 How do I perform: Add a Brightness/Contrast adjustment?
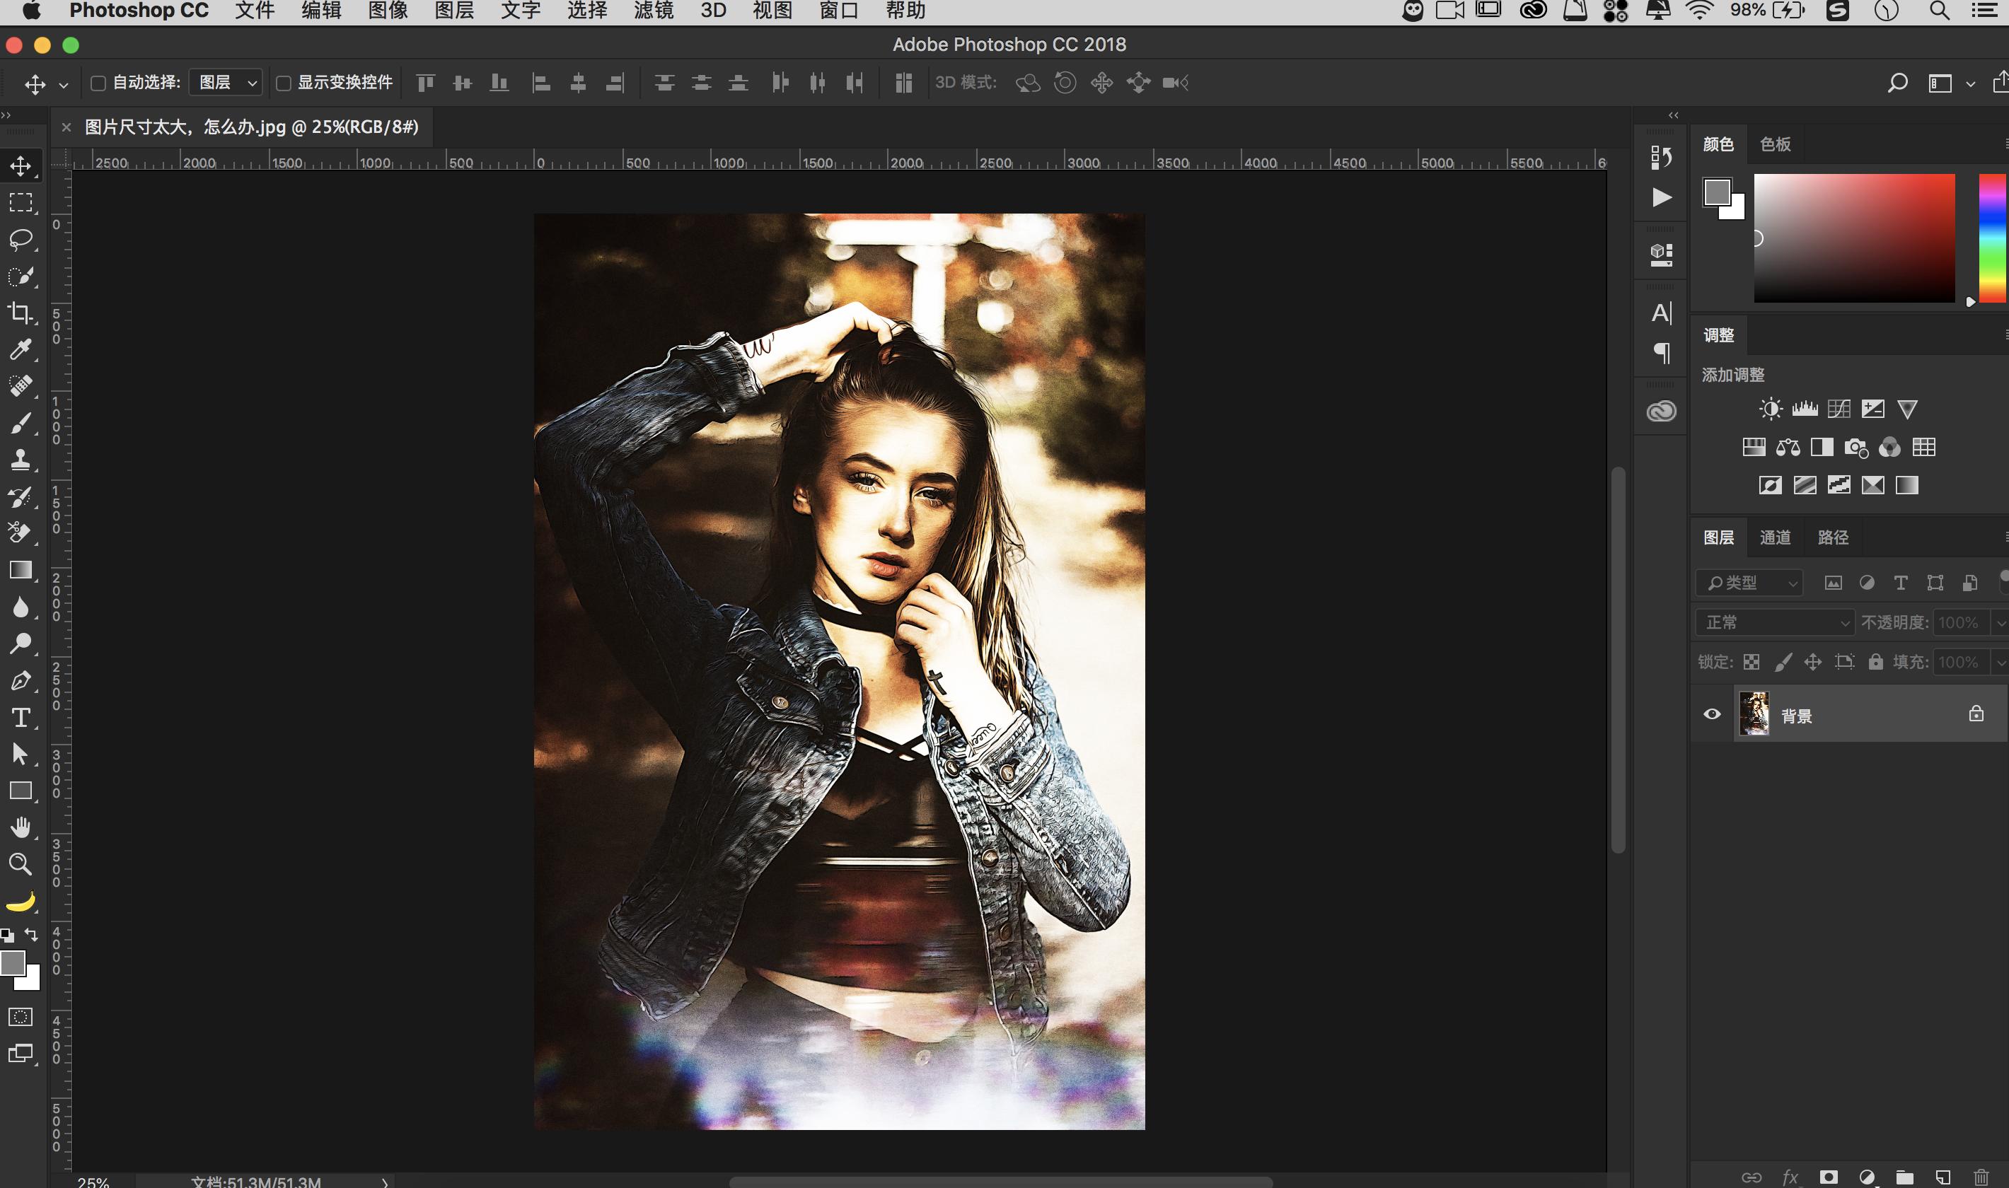[x=1771, y=409]
